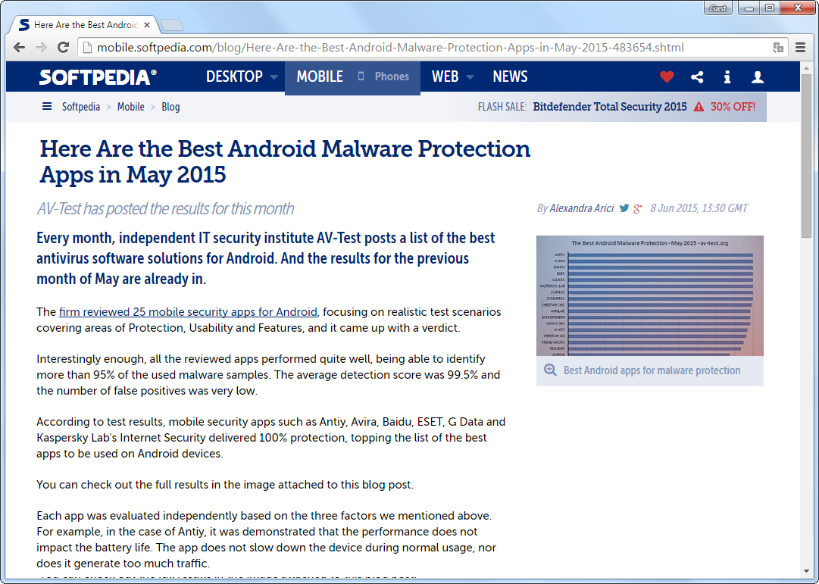Viewport: 819px width, 584px height.
Task: Open the share icon in Softpedia header
Action: pyautogui.click(x=697, y=77)
